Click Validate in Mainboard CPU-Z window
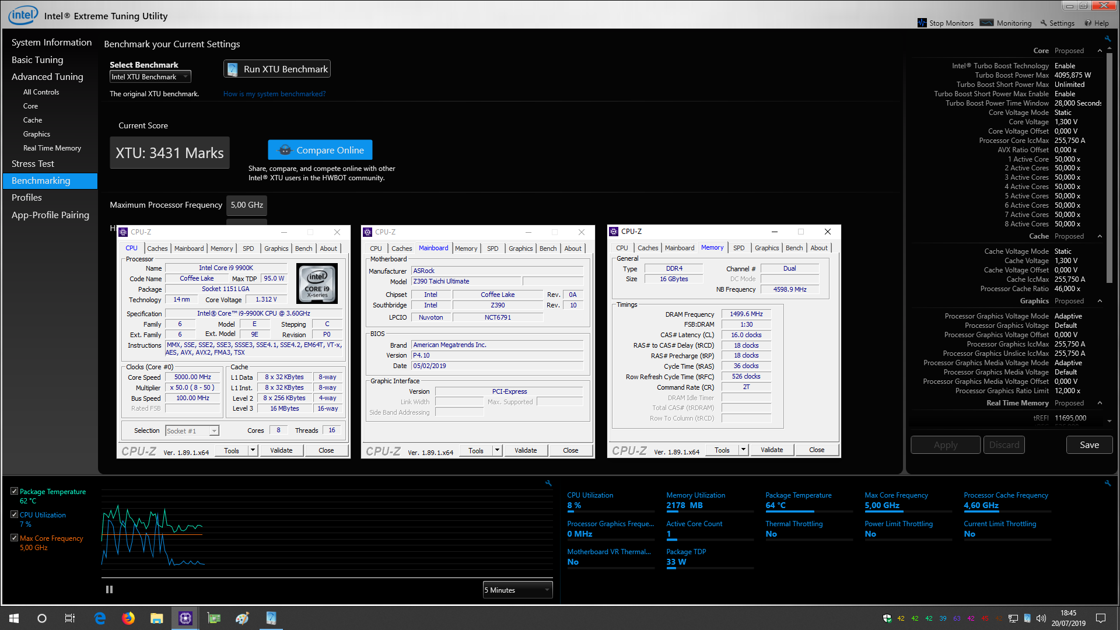Screen dimensions: 1120x630 click(x=526, y=450)
